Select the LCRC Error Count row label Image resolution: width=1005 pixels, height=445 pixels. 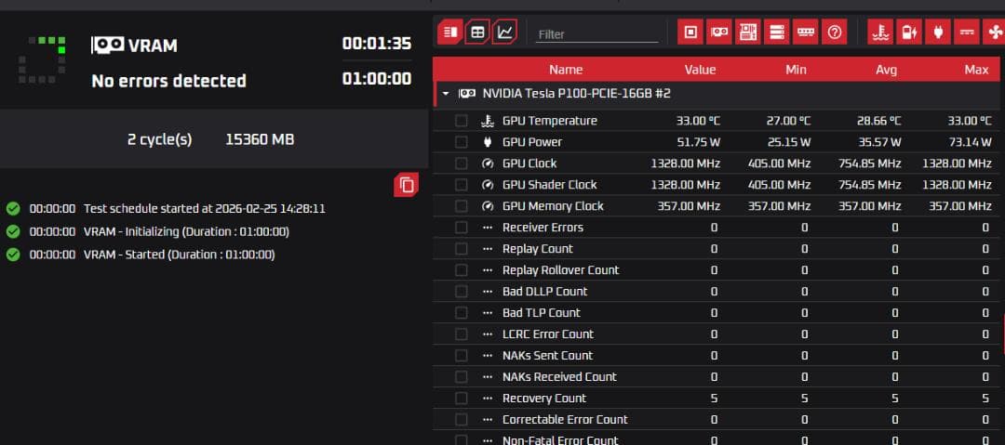[x=548, y=334]
